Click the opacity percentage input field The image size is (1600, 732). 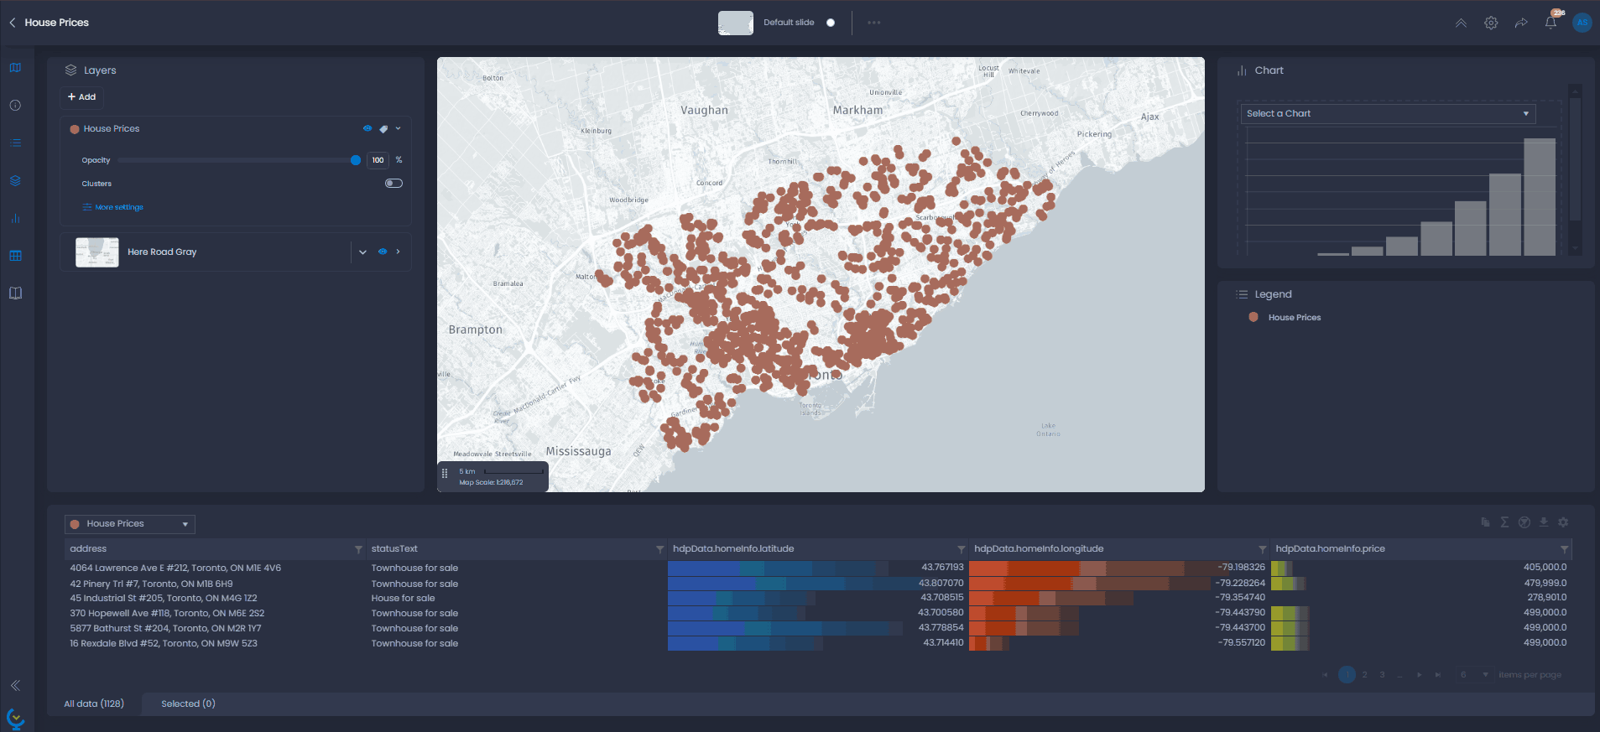pos(378,160)
